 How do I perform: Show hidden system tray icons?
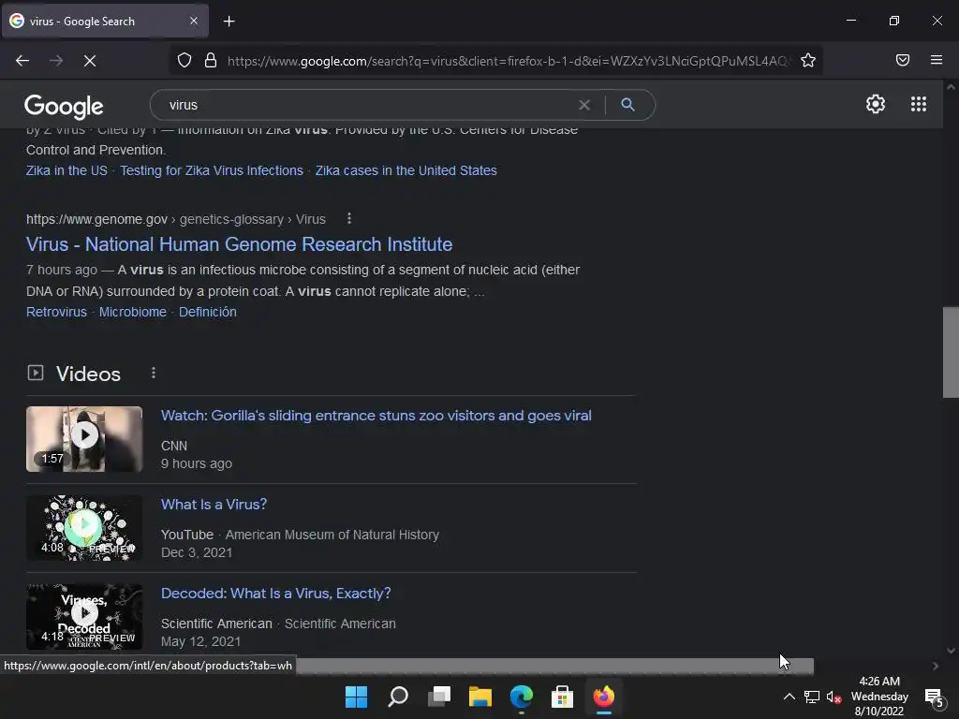(x=789, y=697)
